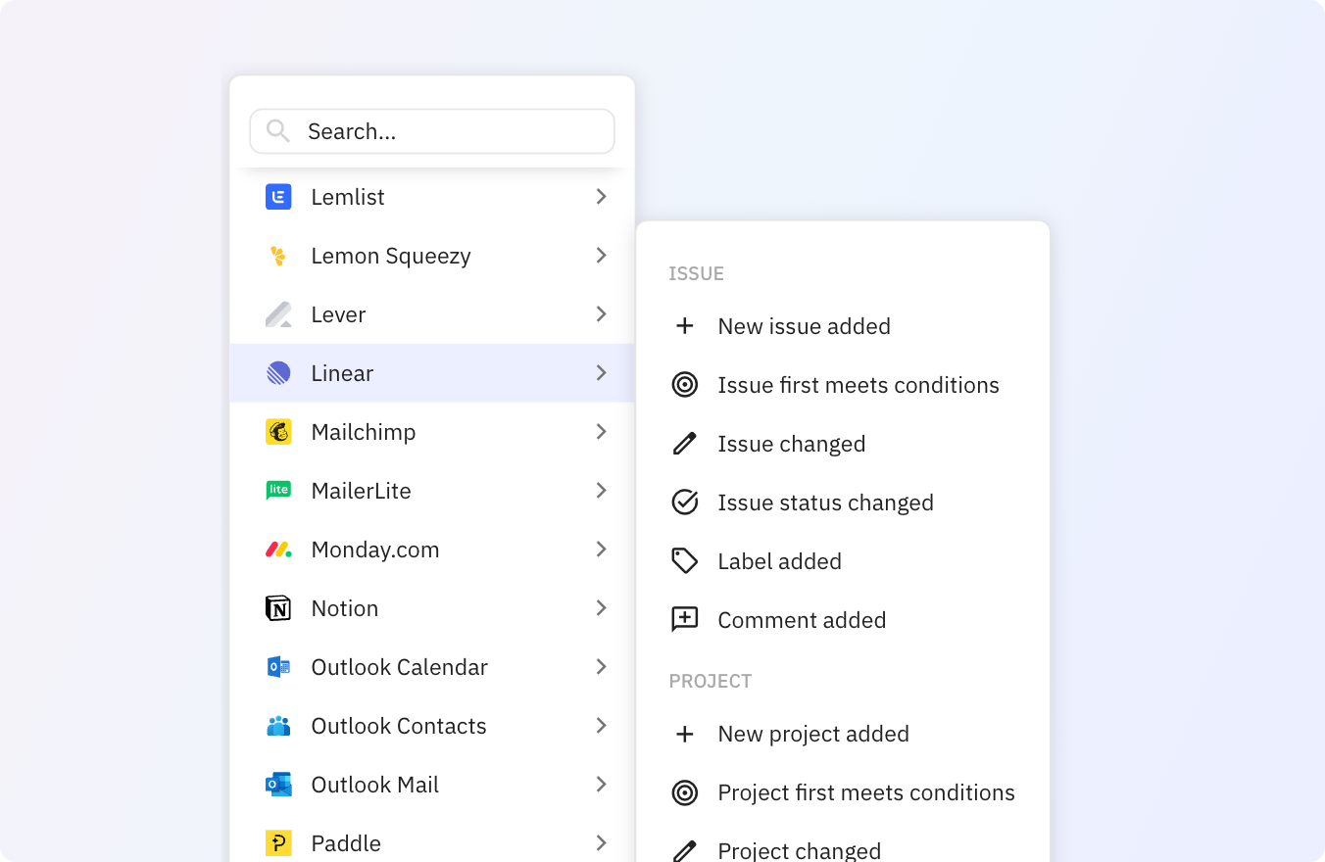Click the Outlook Mail app icon
This screenshot has width=1325, height=862.
278,785
